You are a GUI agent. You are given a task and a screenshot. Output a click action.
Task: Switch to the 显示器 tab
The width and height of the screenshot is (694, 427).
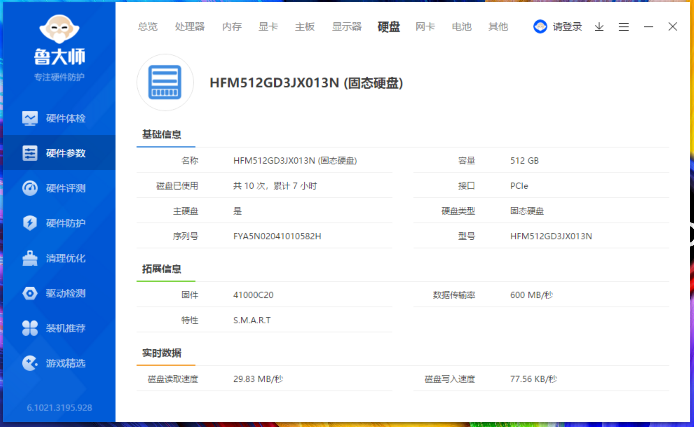(347, 27)
